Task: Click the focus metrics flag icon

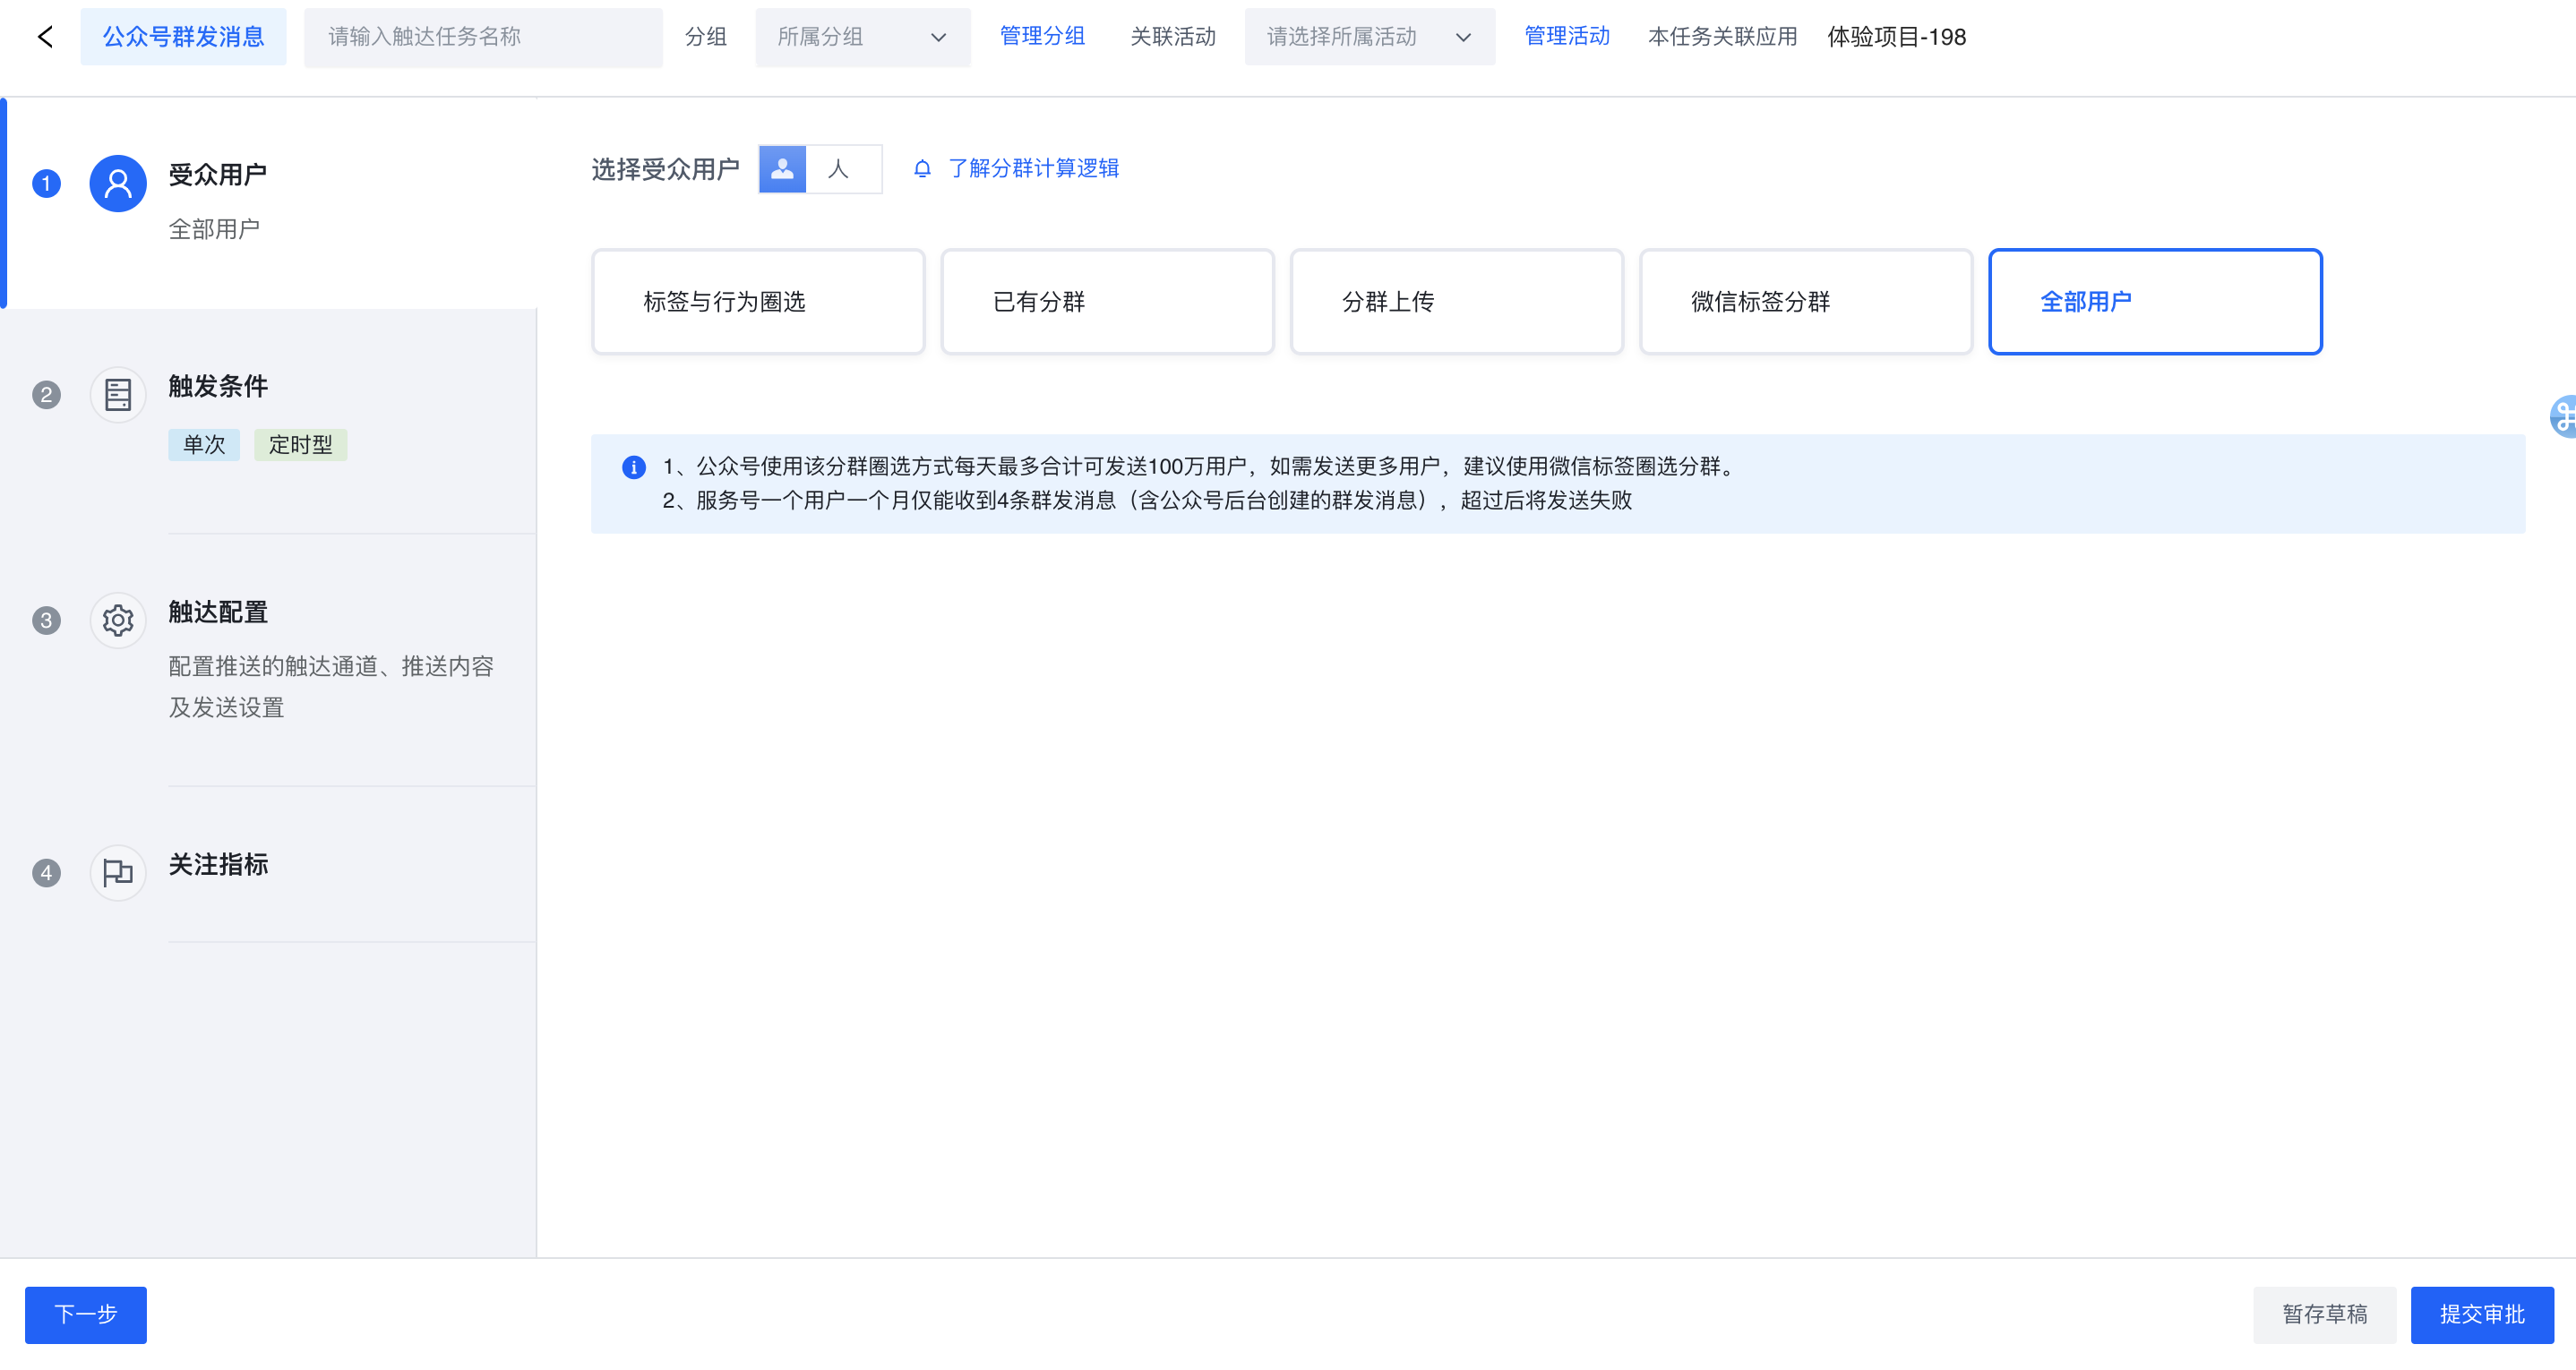Action: point(118,872)
